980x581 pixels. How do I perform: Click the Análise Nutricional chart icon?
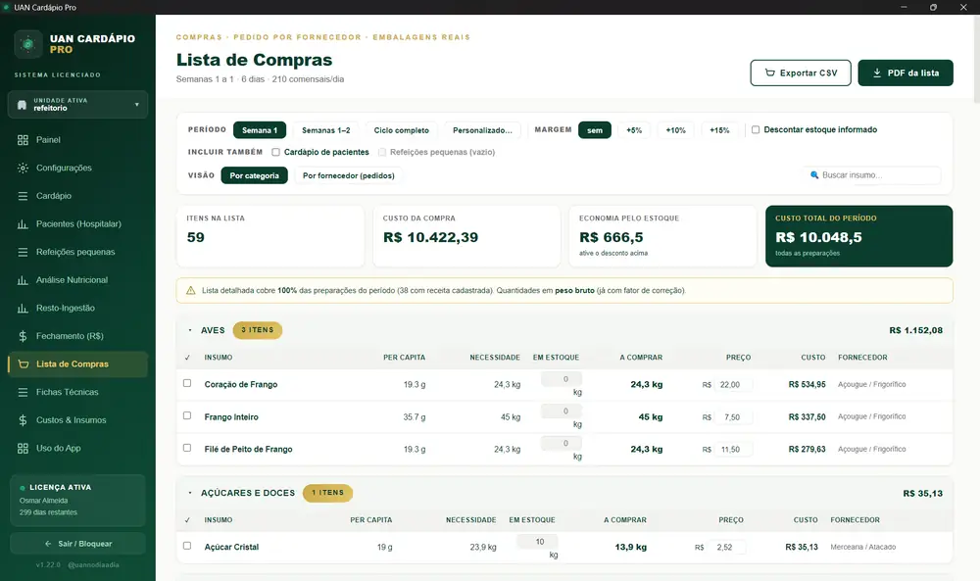24,280
